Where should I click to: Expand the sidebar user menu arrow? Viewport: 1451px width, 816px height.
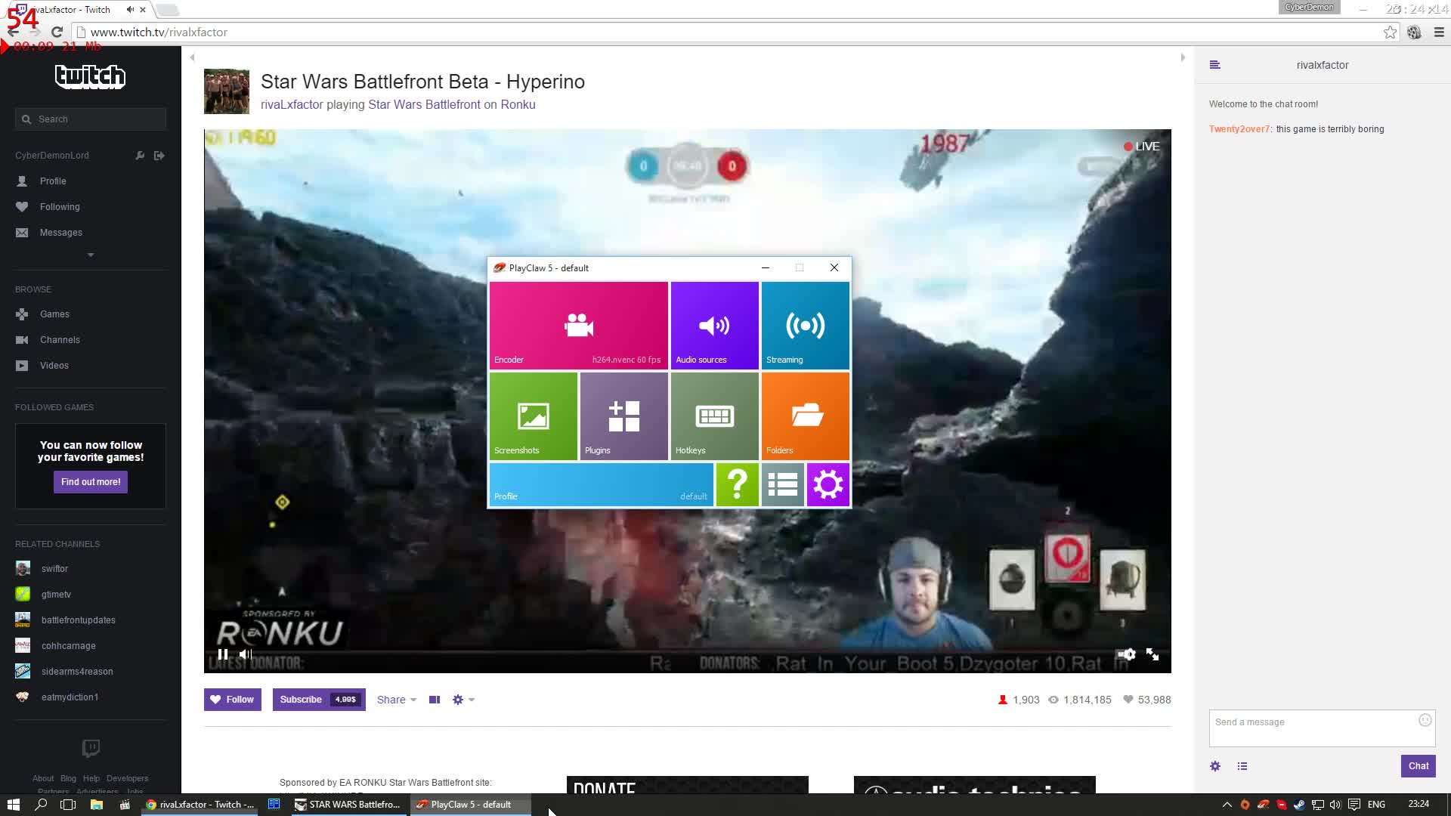91,255
